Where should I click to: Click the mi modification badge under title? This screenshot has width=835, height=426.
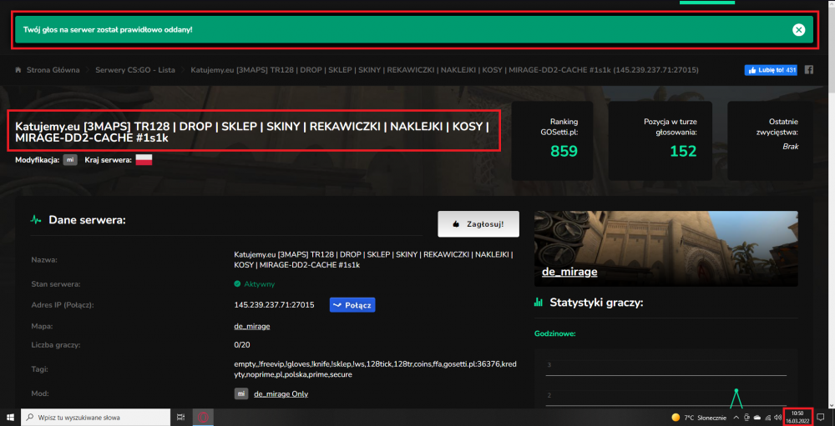(x=70, y=159)
